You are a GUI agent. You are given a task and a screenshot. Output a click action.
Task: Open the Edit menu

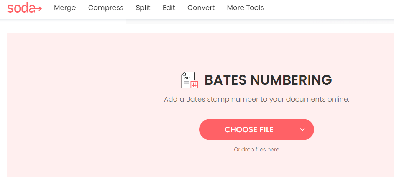coord(169,8)
